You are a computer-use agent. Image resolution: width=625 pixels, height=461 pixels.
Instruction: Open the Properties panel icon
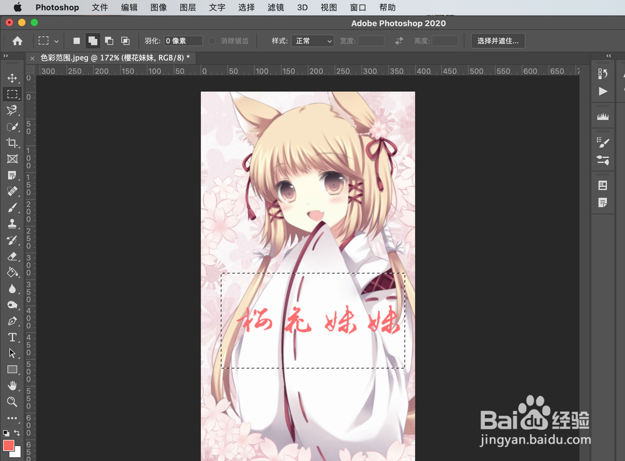coord(603,185)
